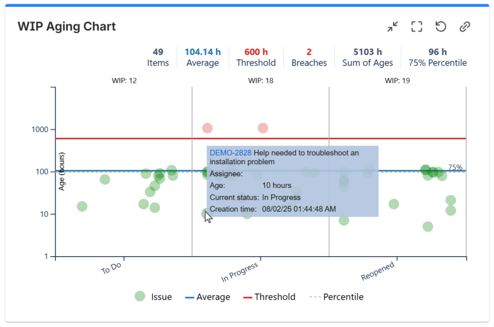Click the 49 Items statistic
This screenshot has height=327, width=494.
158,57
